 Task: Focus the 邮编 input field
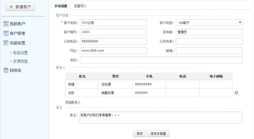[x=209, y=50]
